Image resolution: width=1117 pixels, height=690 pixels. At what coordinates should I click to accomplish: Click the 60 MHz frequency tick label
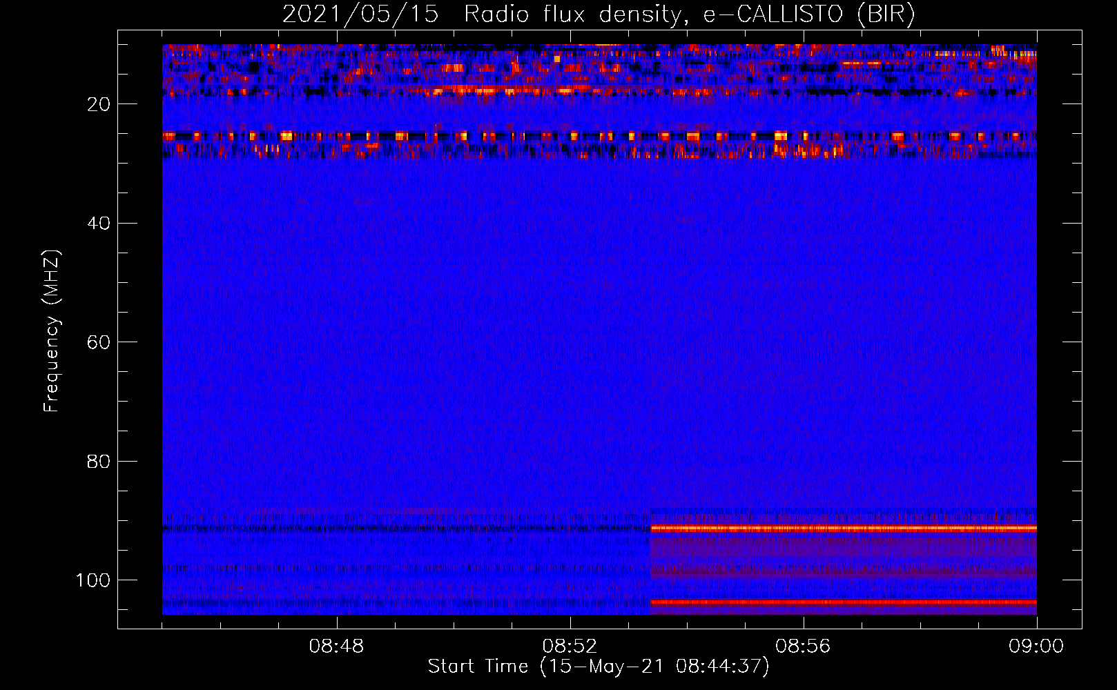99,342
